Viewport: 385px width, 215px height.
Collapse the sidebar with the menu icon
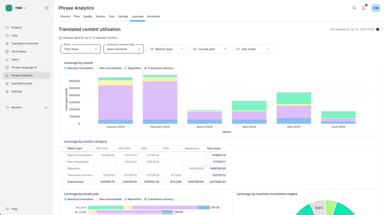coord(47,8)
